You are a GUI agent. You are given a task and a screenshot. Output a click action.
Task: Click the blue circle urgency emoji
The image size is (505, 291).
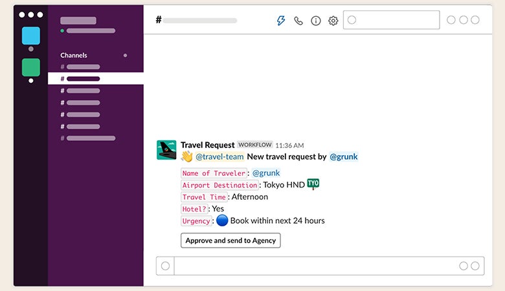222,221
